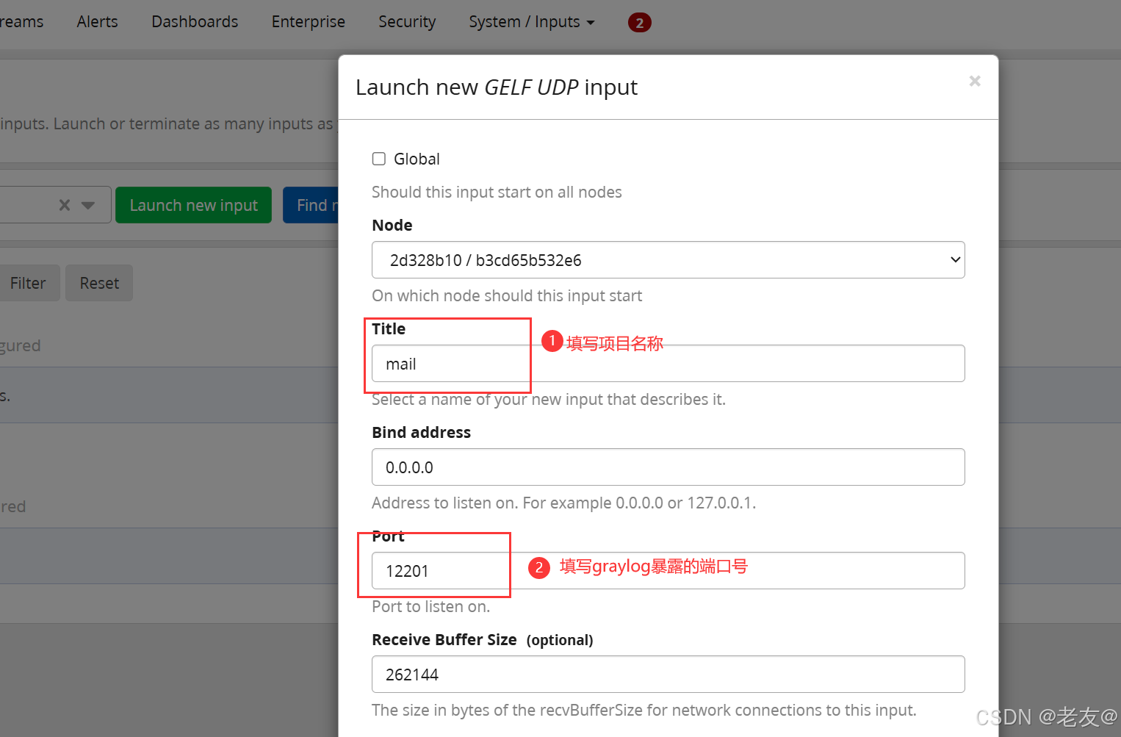Click the Title input field containing mail
Viewport: 1121px width, 737px height.
click(x=668, y=363)
